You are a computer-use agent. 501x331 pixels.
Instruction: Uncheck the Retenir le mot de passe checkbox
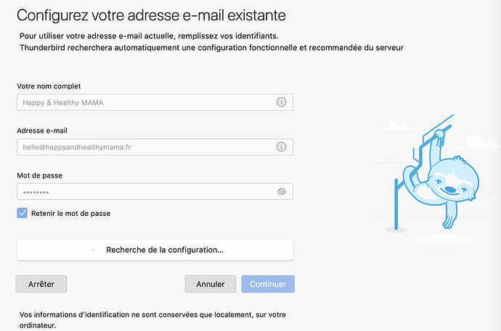pyautogui.click(x=22, y=213)
